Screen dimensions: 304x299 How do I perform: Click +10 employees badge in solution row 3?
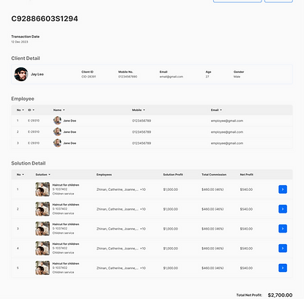click(143, 229)
